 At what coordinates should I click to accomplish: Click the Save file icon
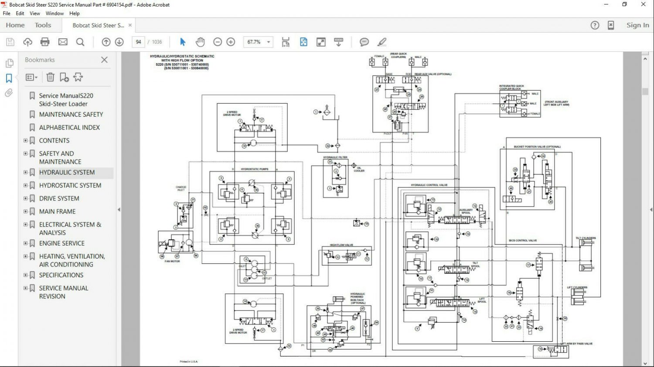click(10, 42)
